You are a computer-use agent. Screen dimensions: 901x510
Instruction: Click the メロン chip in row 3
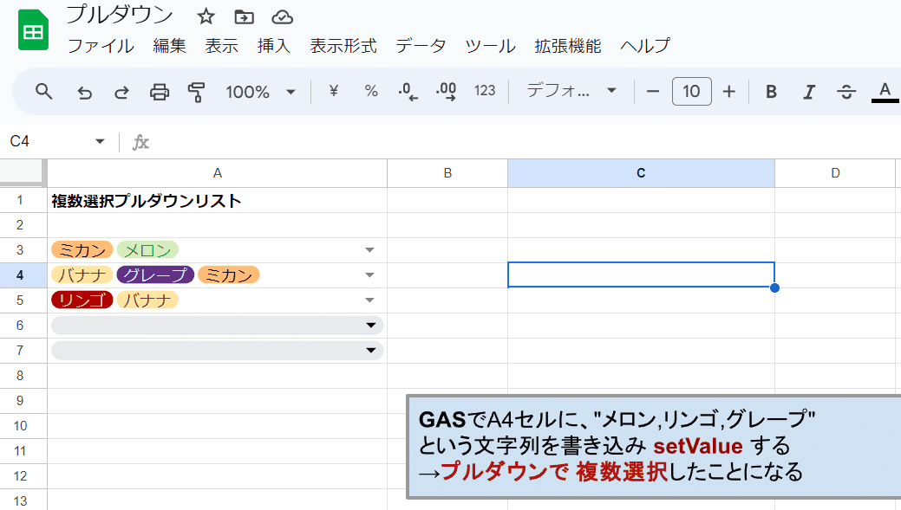(x=147, y=250)
